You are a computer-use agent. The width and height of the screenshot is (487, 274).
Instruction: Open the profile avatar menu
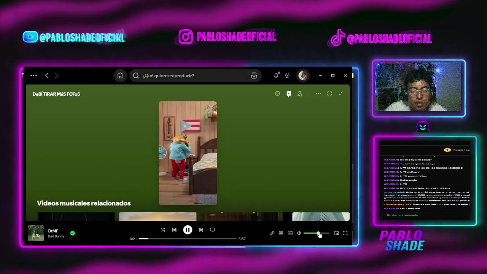303,76
